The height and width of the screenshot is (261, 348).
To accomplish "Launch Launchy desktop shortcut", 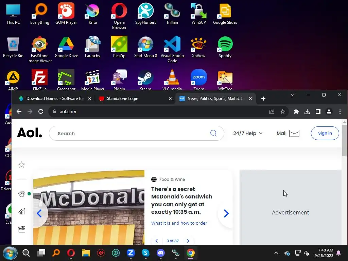I will 92,47.
